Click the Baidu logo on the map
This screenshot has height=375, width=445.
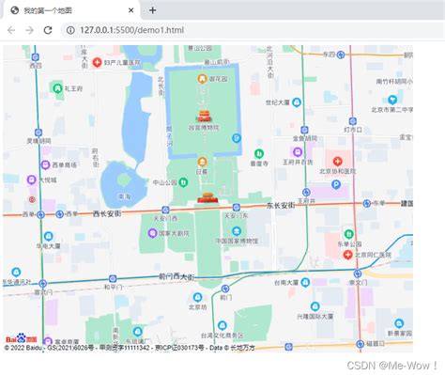coord(22,338)
